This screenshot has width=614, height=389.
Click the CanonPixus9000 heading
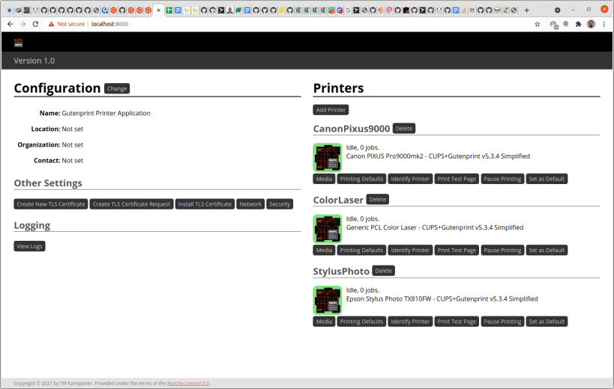pos(352,129)
